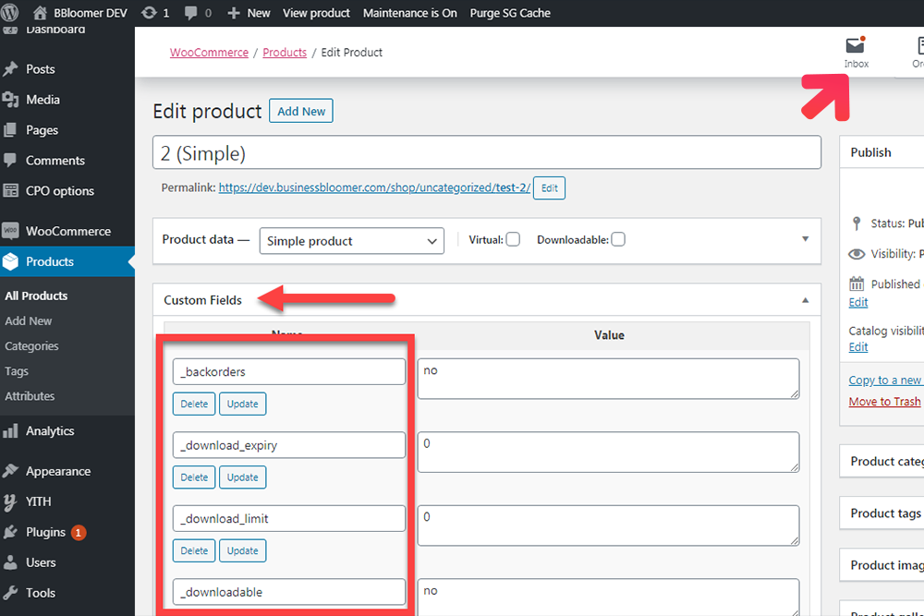Delete the _backorders custom field
This screenshot has width=924, height=616.
194,404
